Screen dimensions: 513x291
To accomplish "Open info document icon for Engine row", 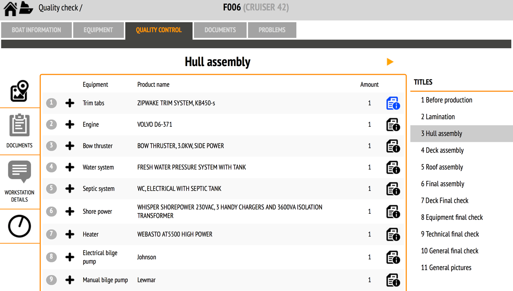I will [x=393, y=125].
